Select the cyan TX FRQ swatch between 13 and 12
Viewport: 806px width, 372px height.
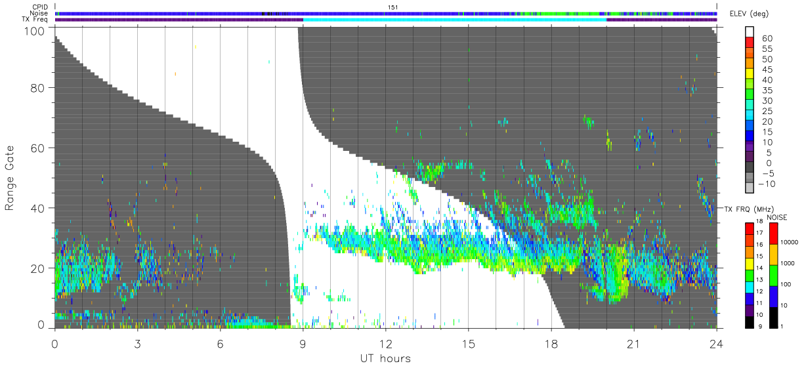click(x=749, y=286)
